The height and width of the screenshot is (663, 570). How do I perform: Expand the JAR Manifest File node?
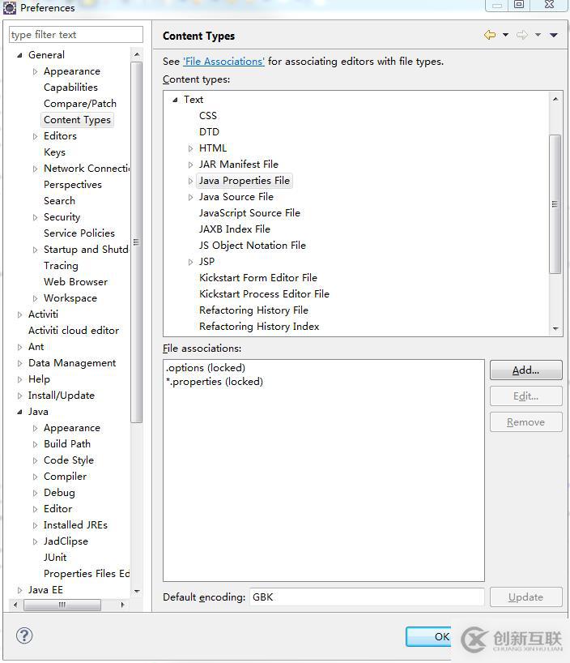point(190,165)
